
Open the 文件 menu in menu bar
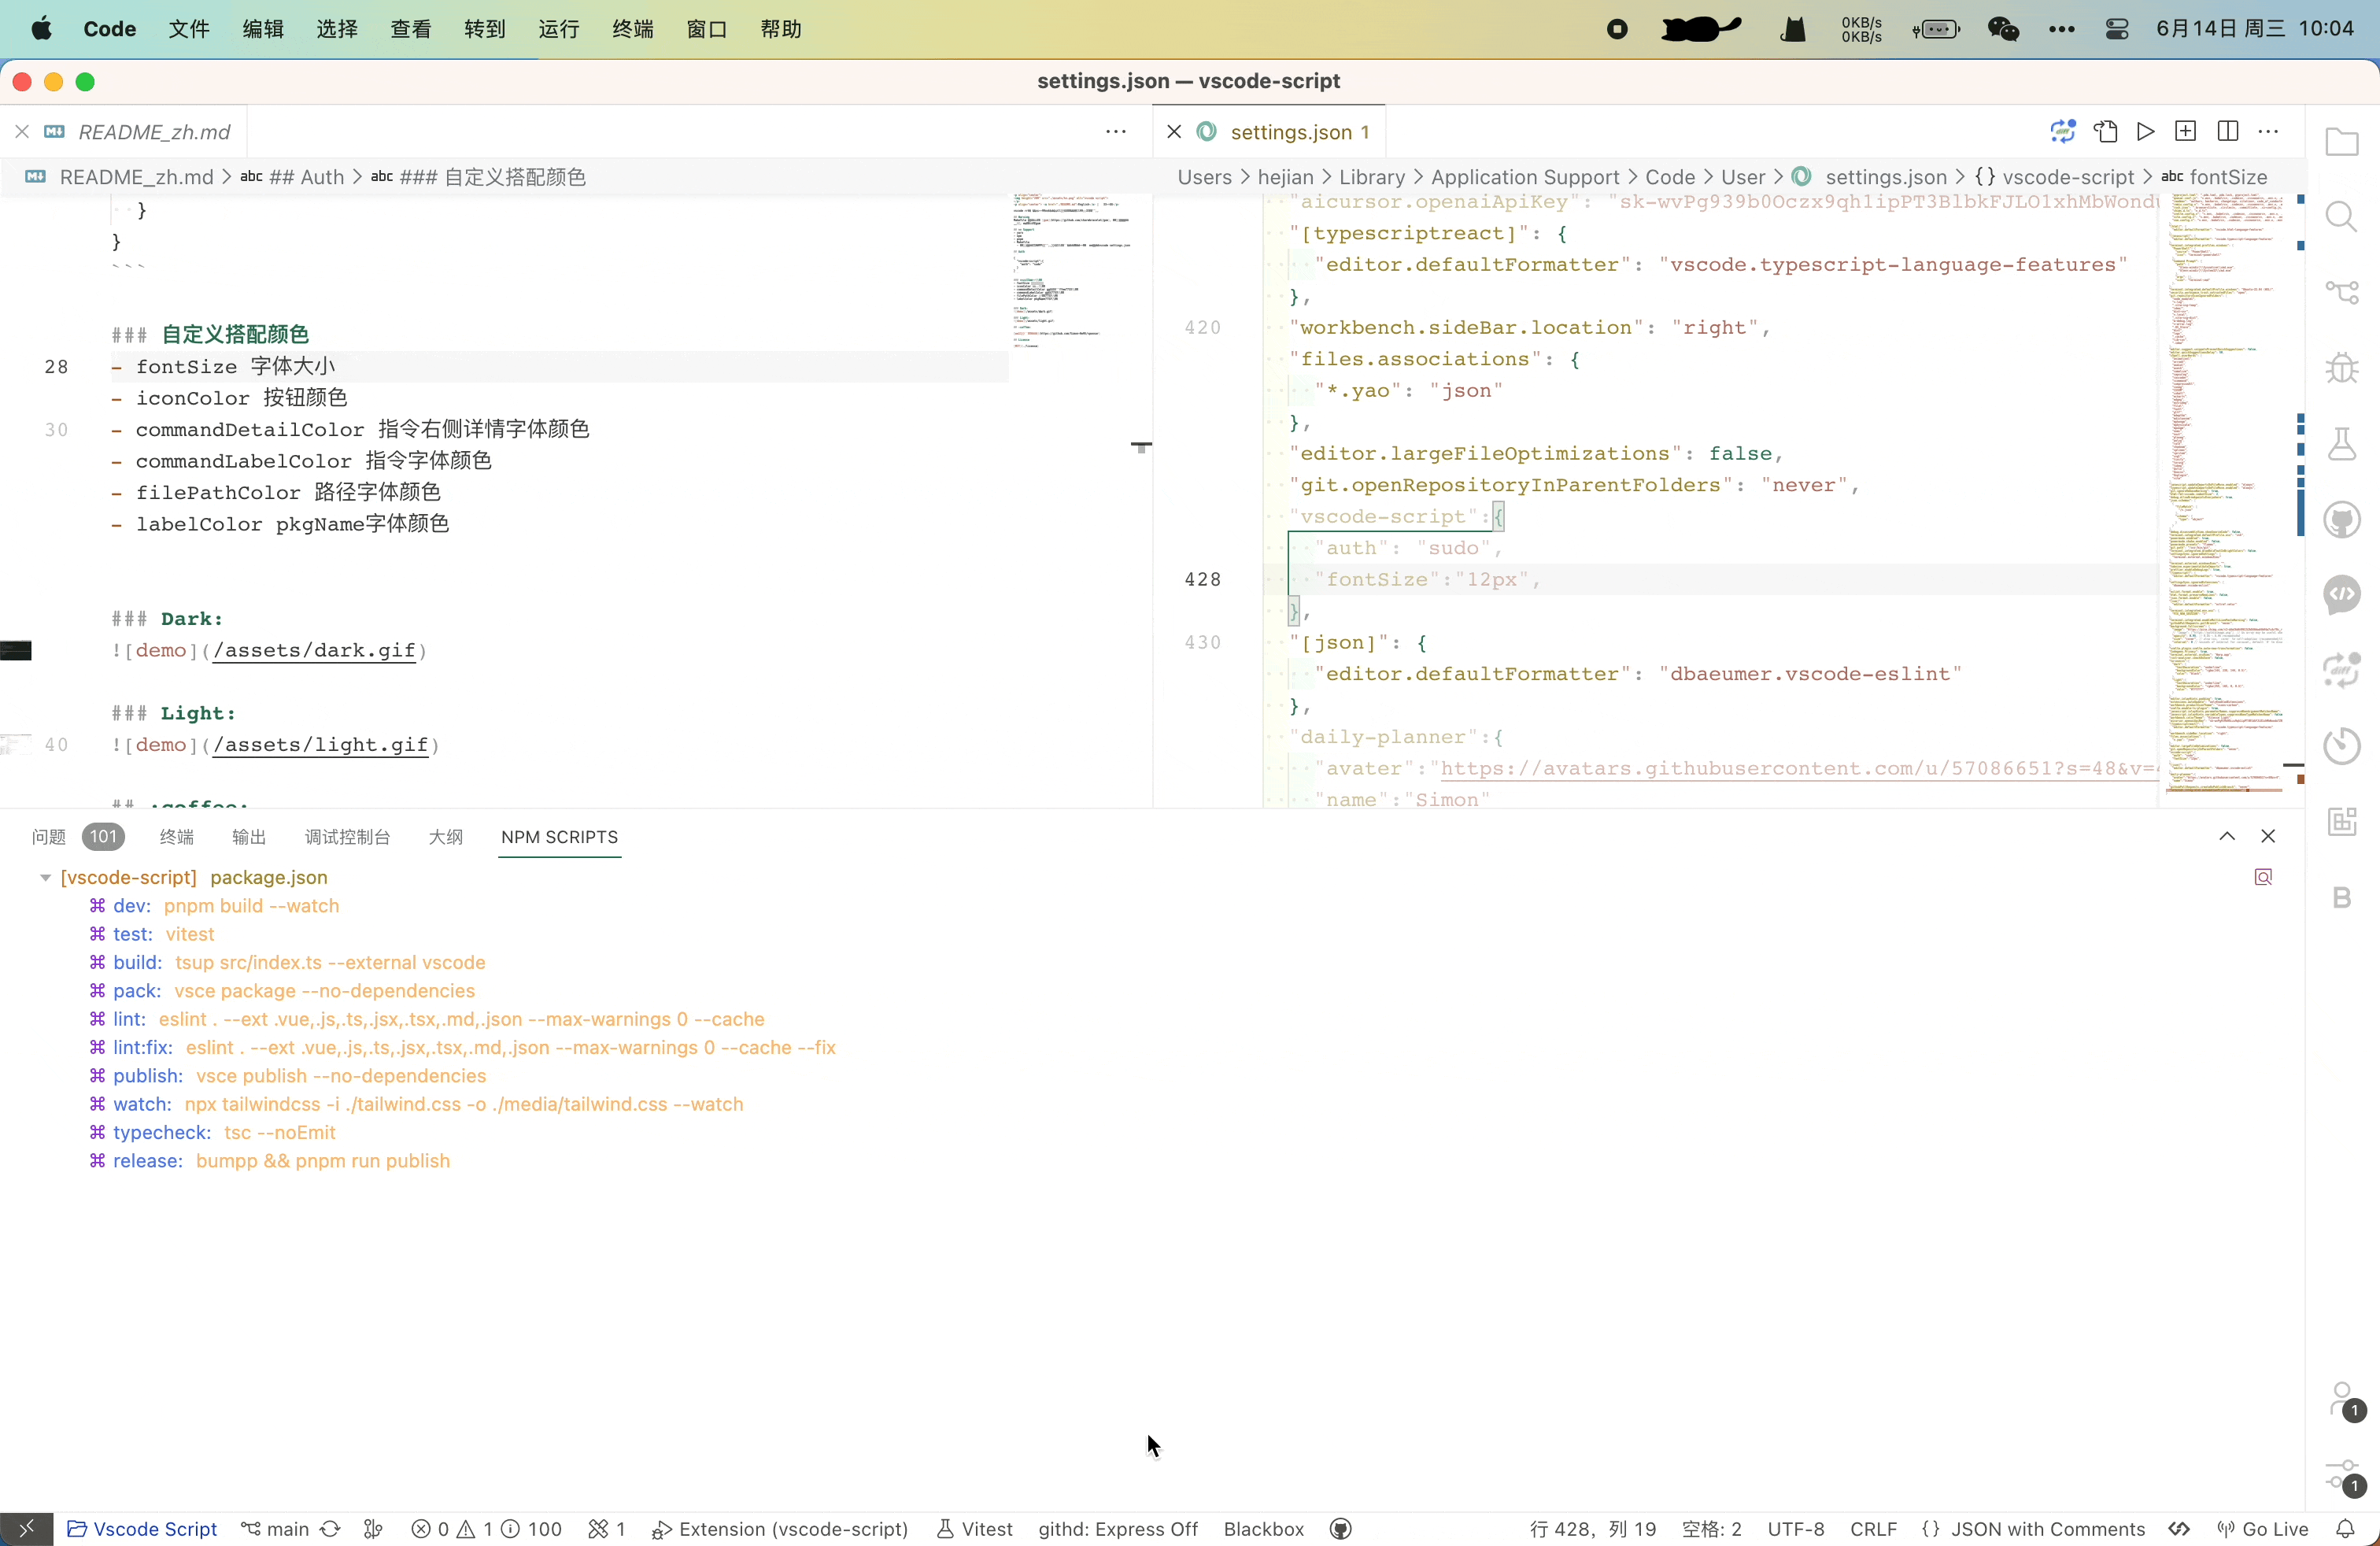(189, 29)
